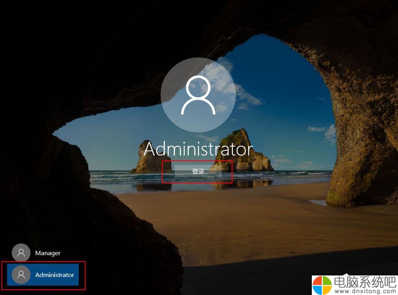Click the large Administrator name text
The width and height of the screenshot is (398, 295).
click(x=198, y=149)
